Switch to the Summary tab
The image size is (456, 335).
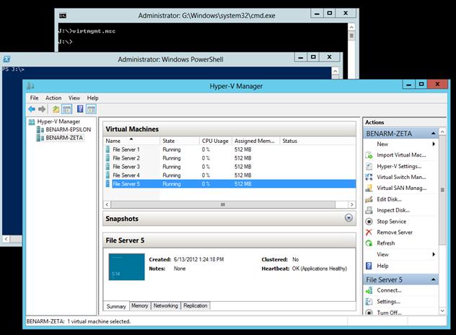[116, 306]
